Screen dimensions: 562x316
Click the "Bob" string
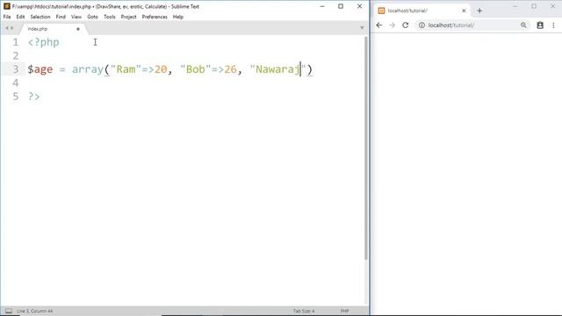point(195,69)
